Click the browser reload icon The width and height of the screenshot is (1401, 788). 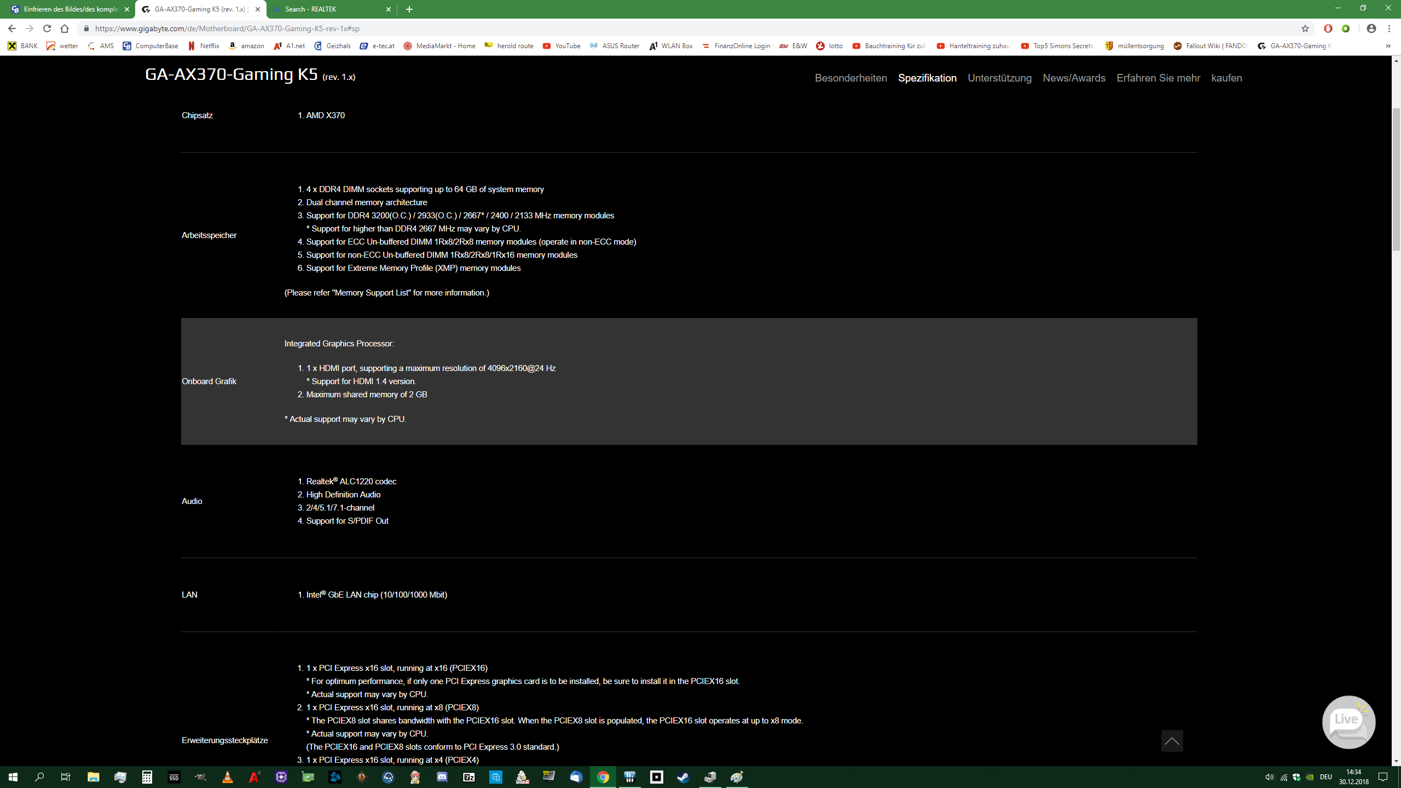(47, 28)
